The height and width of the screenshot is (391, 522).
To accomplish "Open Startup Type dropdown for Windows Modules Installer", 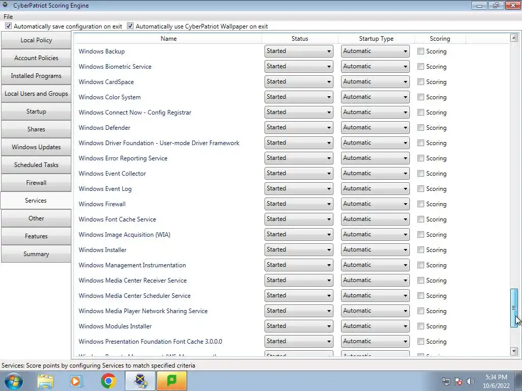I will pos(375,326).
